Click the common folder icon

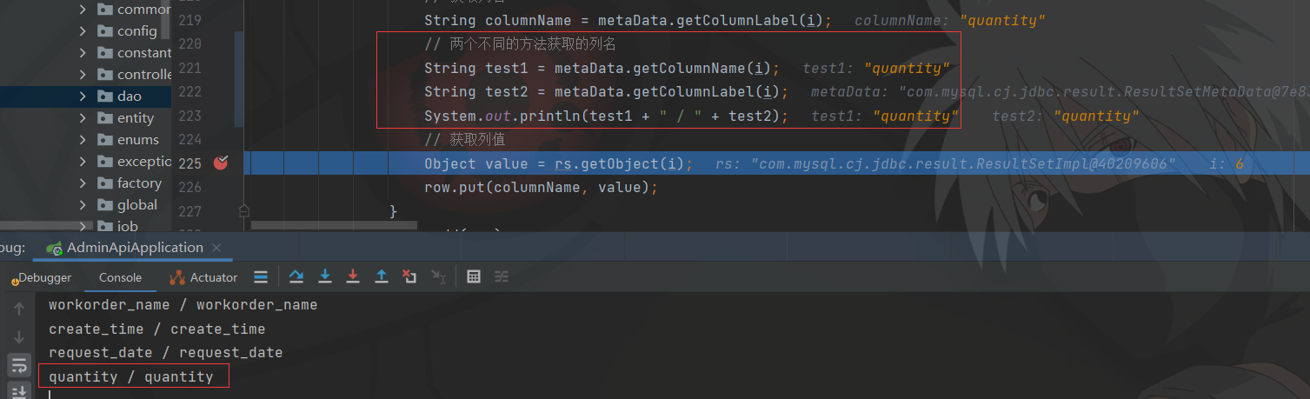click(x=105, y=10)
